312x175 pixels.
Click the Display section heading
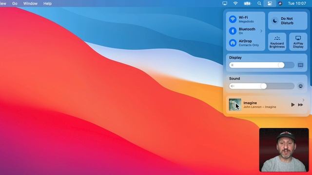point(235,57)
